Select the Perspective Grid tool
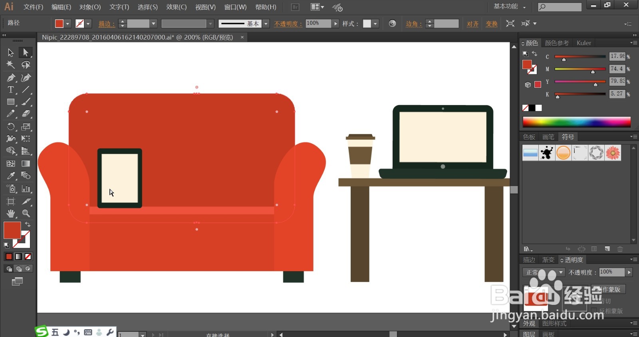The image size is (639, 337). [x=26, y=151]
